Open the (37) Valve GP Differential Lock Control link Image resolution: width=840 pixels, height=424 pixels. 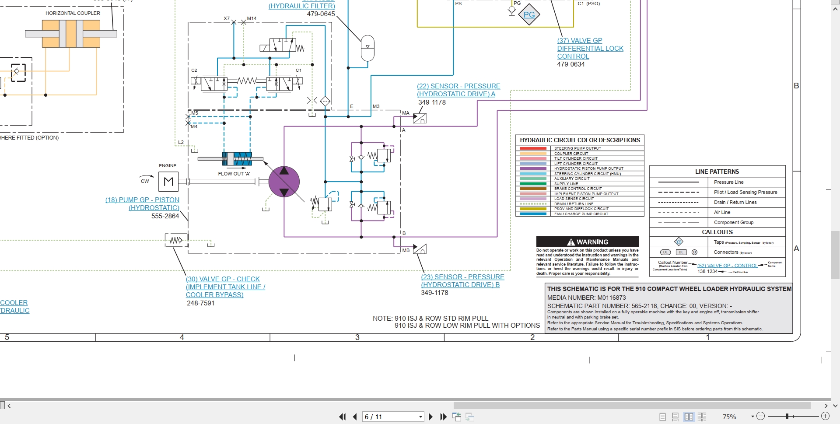(x=590, y=48)
